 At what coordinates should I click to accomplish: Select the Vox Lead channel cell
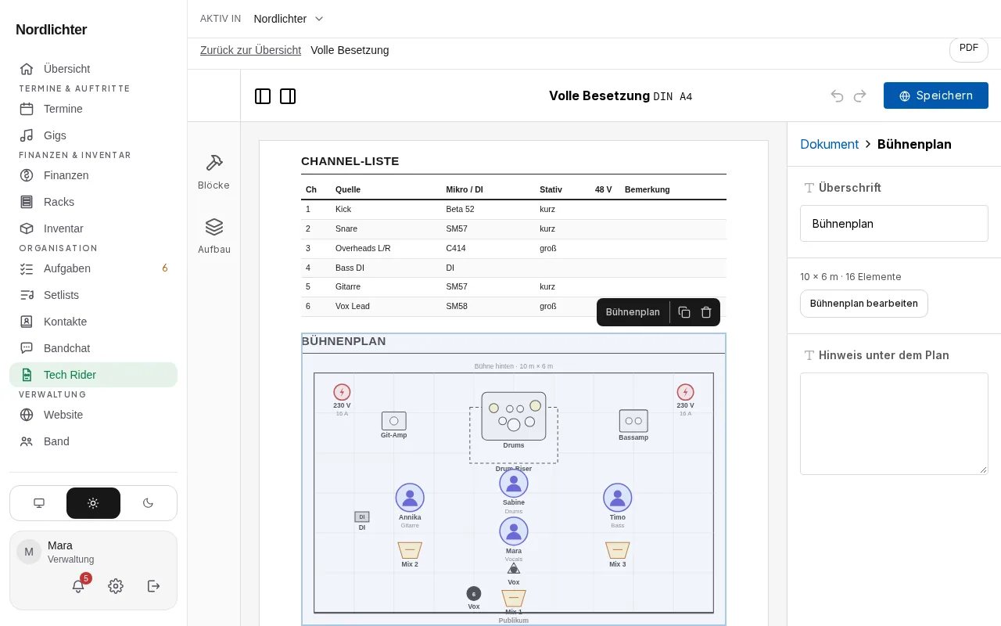pyautogui.click(x=353, y=307)
